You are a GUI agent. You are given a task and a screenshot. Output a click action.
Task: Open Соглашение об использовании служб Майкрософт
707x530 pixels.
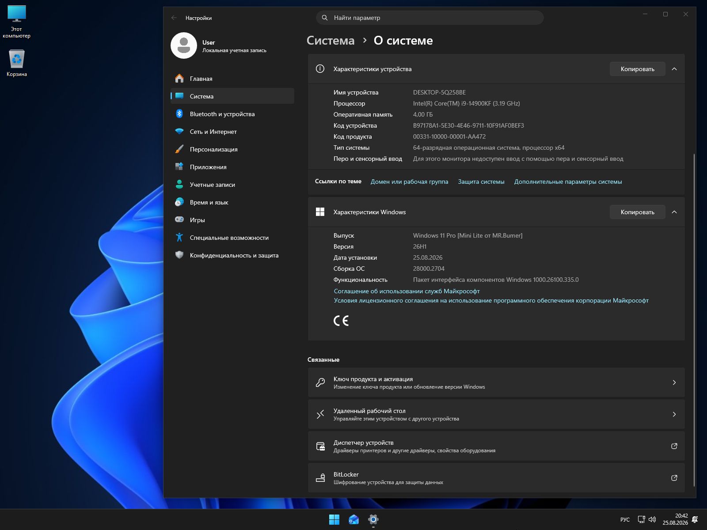point(407,291)
